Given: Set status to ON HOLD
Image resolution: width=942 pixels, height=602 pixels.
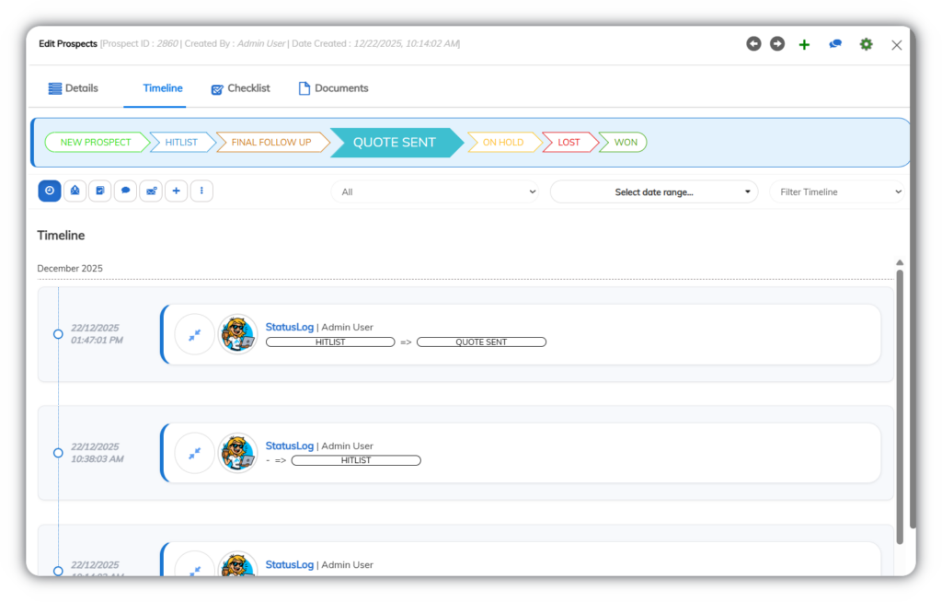Looking at the screenshot, I should coord(503,143).
